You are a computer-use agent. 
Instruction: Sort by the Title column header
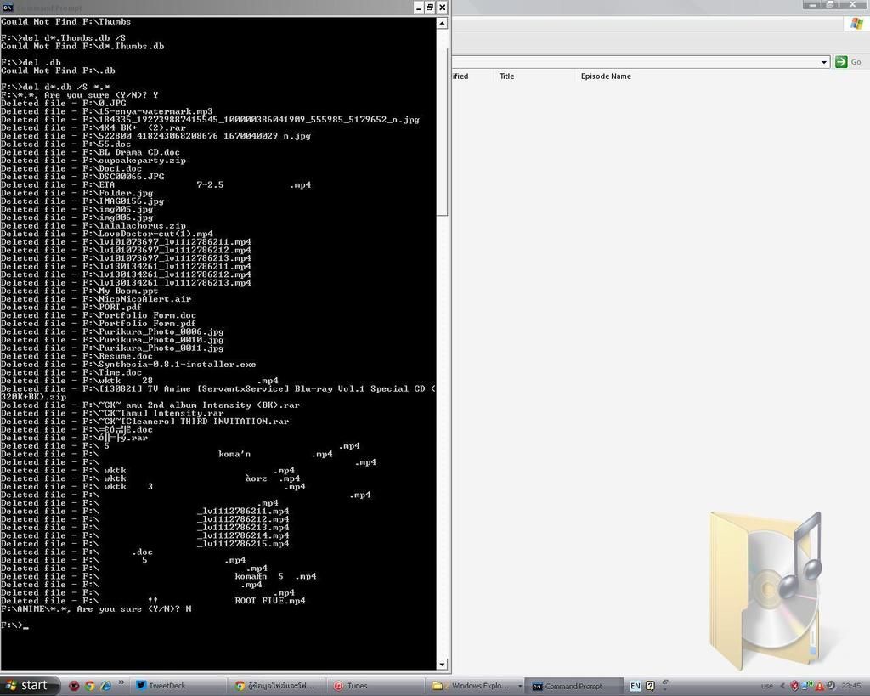pyautogui.click(x=506, y=76)
